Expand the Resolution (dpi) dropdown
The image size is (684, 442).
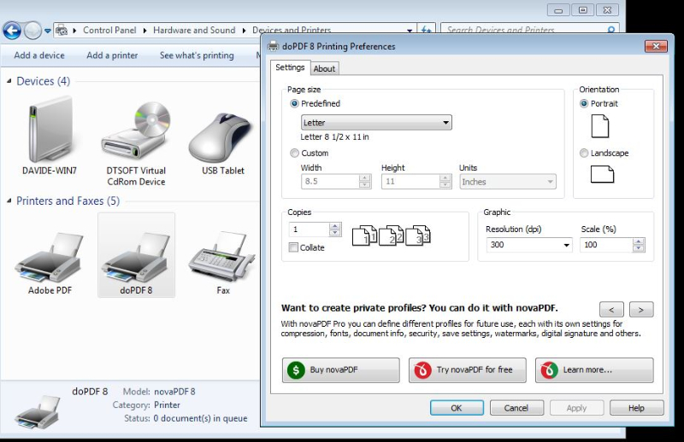[528, 245]
